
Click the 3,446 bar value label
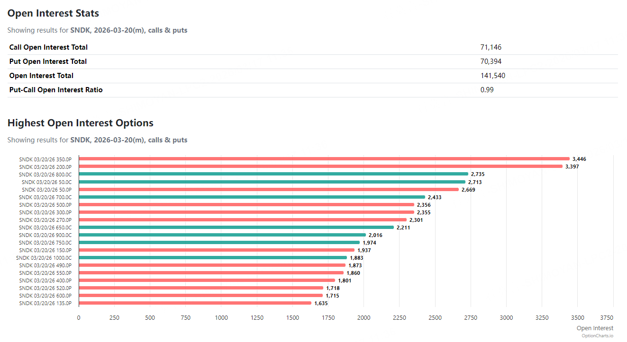click(x=579, y=159)
